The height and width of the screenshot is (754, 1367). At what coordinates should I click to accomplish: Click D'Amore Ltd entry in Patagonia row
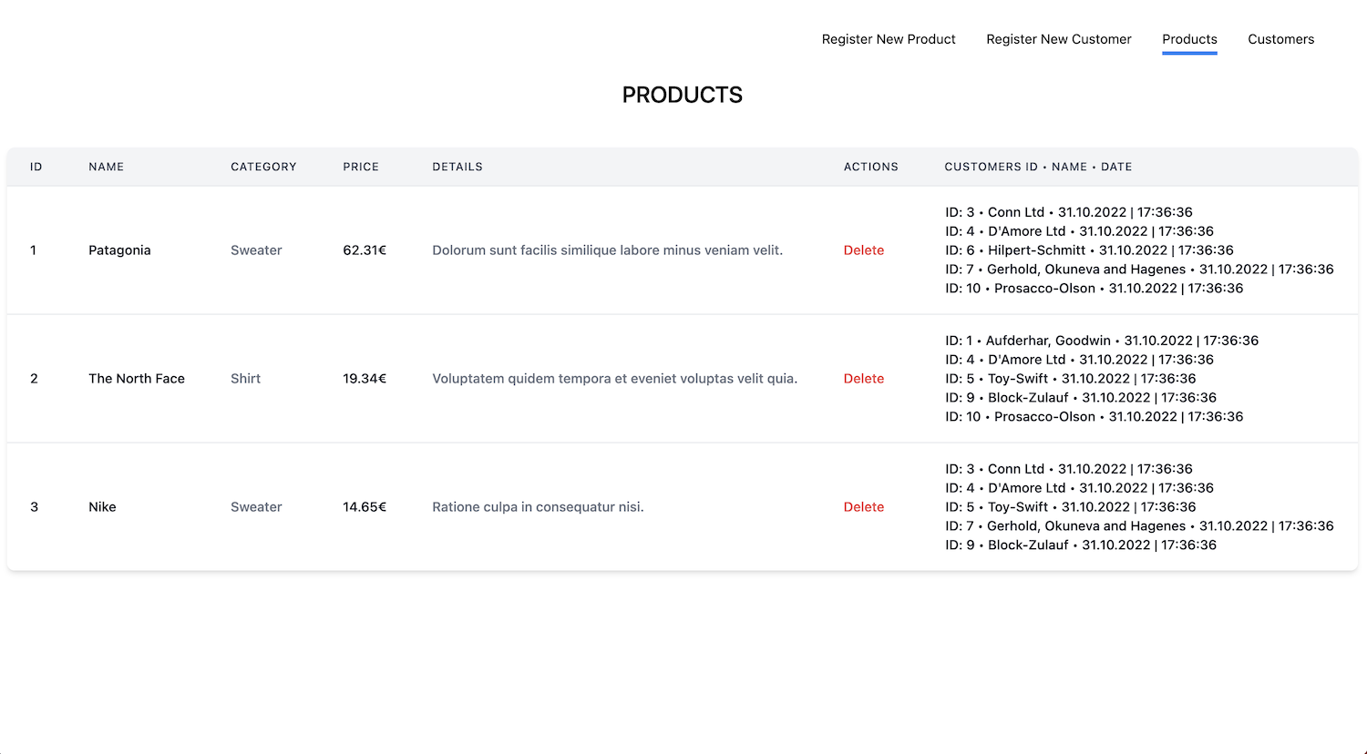(1079, 231)
